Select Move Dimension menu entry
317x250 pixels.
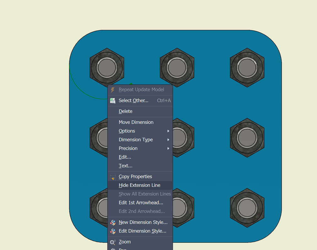pyautogui.click(x=140, y=122)
